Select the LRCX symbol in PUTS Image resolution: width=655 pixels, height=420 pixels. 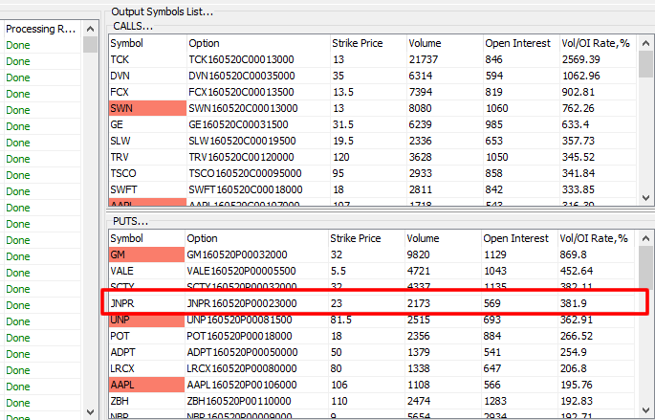point(122,368)
